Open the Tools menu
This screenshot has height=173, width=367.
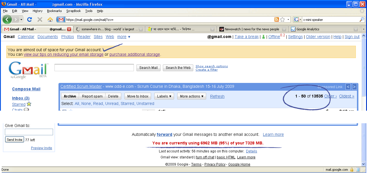pyautogui.click(x=89, y=11)
